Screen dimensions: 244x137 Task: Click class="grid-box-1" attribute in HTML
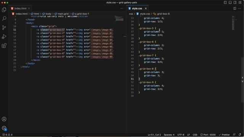[x=53, y=30]
